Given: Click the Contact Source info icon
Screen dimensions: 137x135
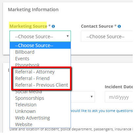Looking at the screenshot, I should point(119,26).
